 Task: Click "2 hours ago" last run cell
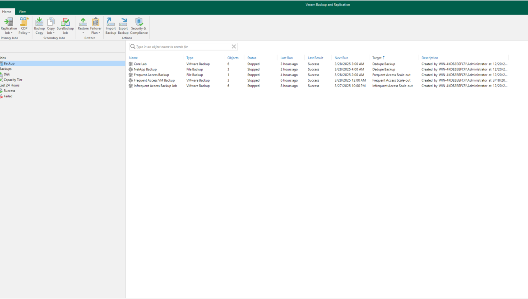point(289,69)
